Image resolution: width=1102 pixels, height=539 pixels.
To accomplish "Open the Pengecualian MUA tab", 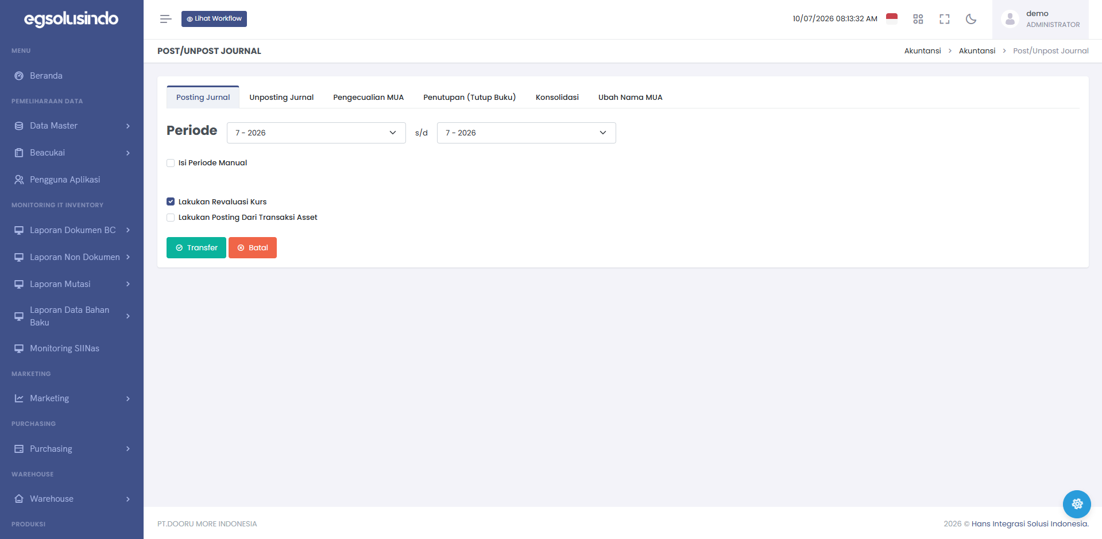I will pyautogui.click(x=369, y=98).
